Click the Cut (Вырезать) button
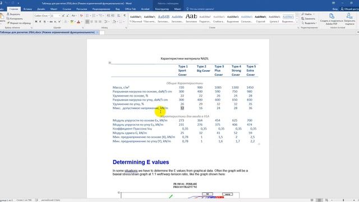This screenshot has height=202, width=359. 13,14
